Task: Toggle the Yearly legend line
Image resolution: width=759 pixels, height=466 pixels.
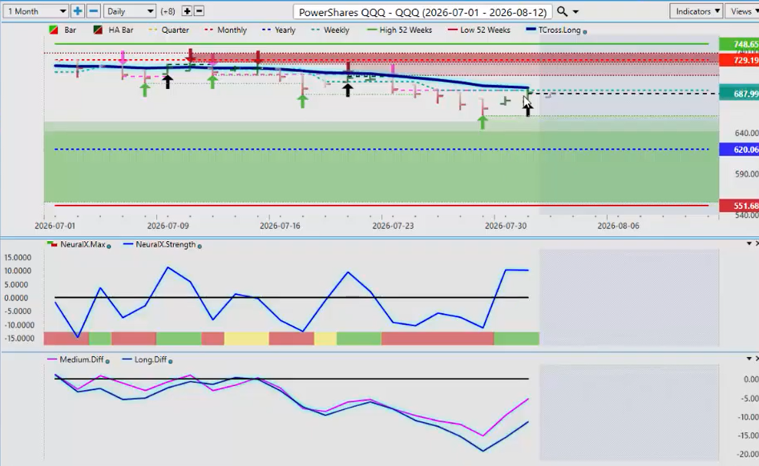Action: [279, 30]
